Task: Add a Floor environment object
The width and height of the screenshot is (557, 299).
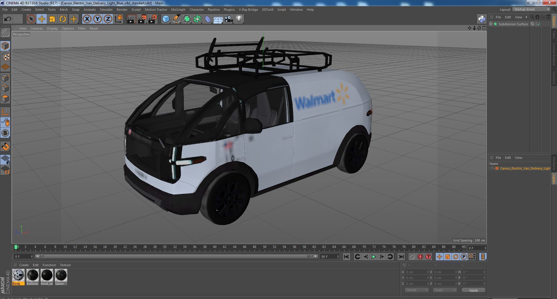Action: click(x=218, y=19)
